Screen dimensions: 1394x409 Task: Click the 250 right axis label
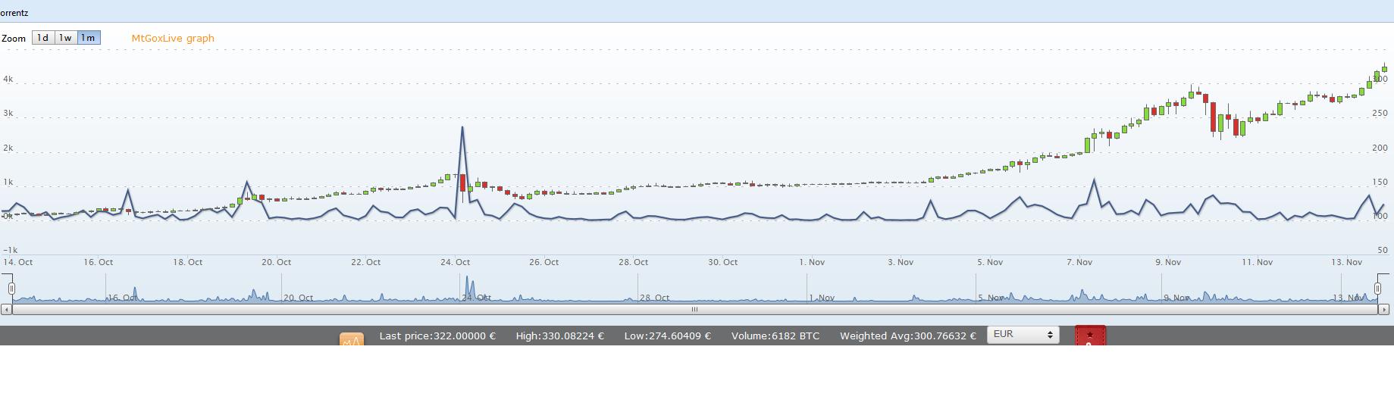coord(1380,113)
